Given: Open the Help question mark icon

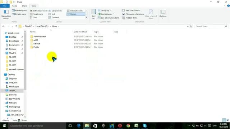Looking at the screenshot, I should 229,6.
